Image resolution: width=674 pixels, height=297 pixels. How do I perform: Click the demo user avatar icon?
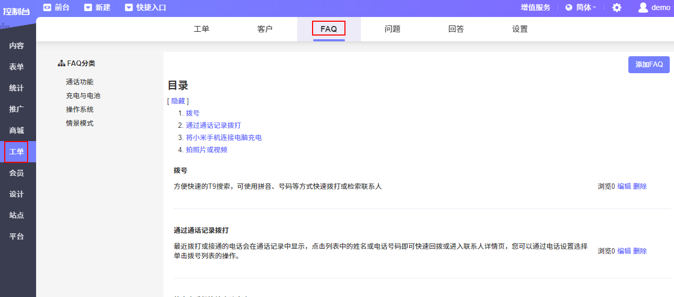click(x=643, y=7)
